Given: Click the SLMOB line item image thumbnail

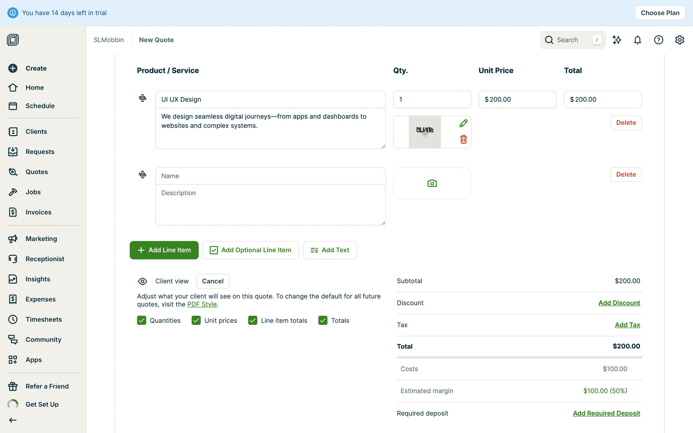Looking at the screenshot, I should 424,132.
